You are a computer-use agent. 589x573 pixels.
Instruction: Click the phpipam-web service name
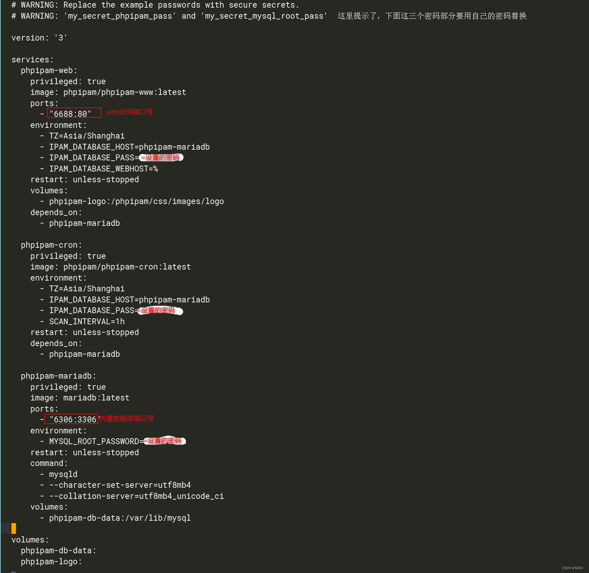point(48,70)
